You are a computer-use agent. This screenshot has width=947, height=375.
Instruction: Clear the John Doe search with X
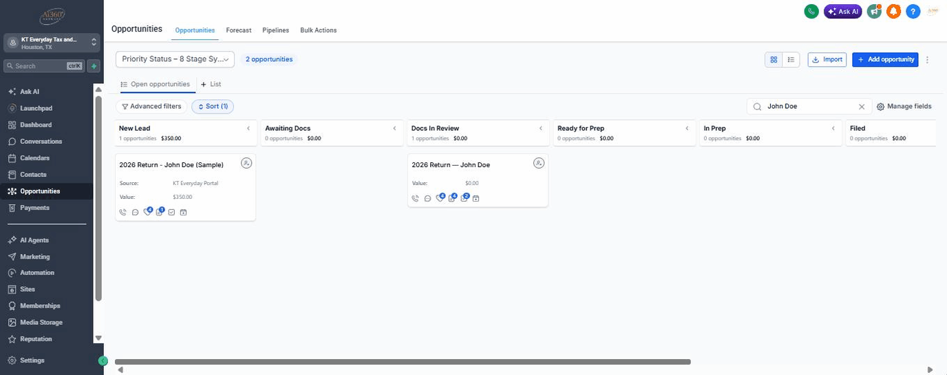click(x=862, y=107)
